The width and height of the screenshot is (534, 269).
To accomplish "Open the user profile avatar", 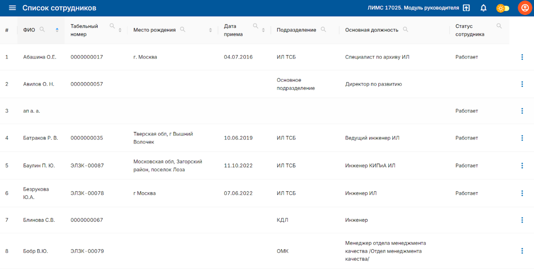I will coord(525,8).
